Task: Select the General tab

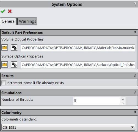Action: coord(9,21)
